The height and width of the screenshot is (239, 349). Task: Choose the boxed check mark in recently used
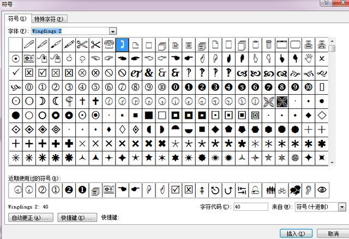click(x=176, y=190)
